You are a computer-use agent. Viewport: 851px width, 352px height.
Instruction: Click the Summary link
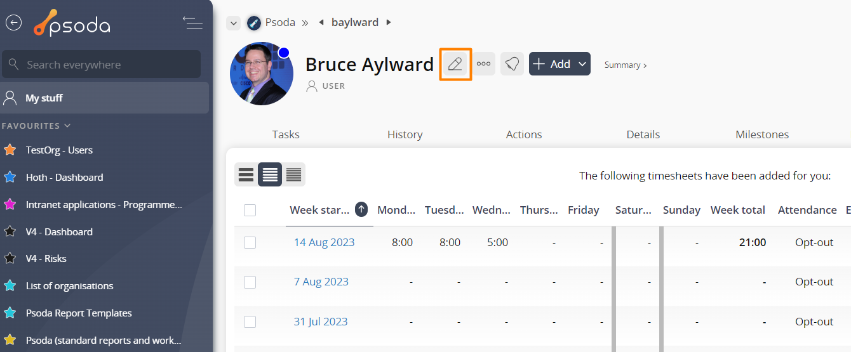point(625,65)
